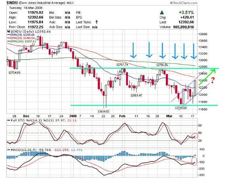The height and width of the screenshot is (178, 238).
Task: Select the Tuesday 18-Mar-2008 date text
Action: pos(26,8)
